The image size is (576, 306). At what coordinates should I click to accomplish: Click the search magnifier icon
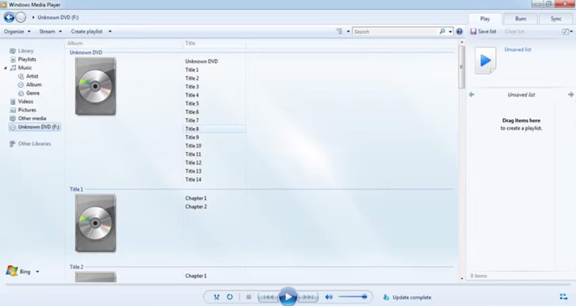click(x=442, y=32)
